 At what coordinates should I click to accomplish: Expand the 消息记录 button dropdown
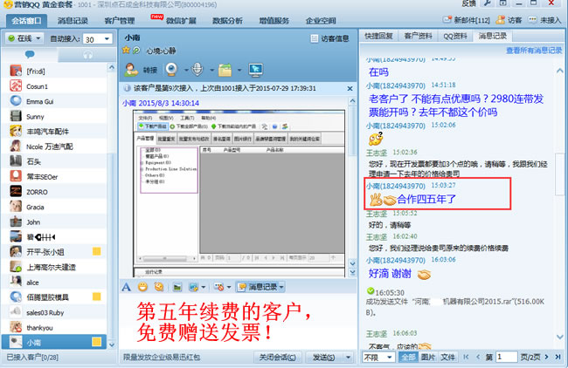pyautogui.click(x=281, y=288)
